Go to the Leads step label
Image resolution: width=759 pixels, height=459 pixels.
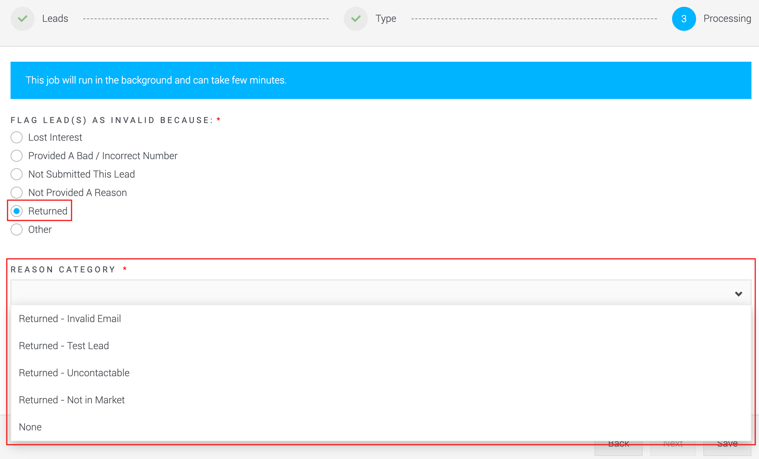[55, 19]
